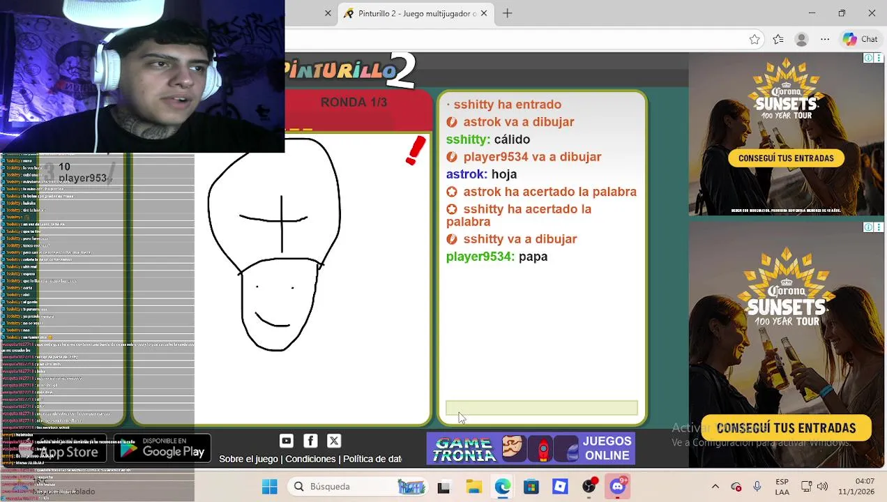Click the tray icon with red badge

(x=736, y=487)
